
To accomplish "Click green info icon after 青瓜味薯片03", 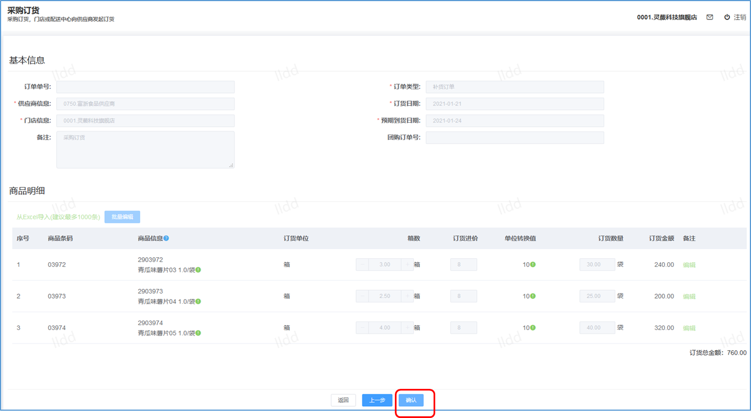I will [x=198, y=270].
